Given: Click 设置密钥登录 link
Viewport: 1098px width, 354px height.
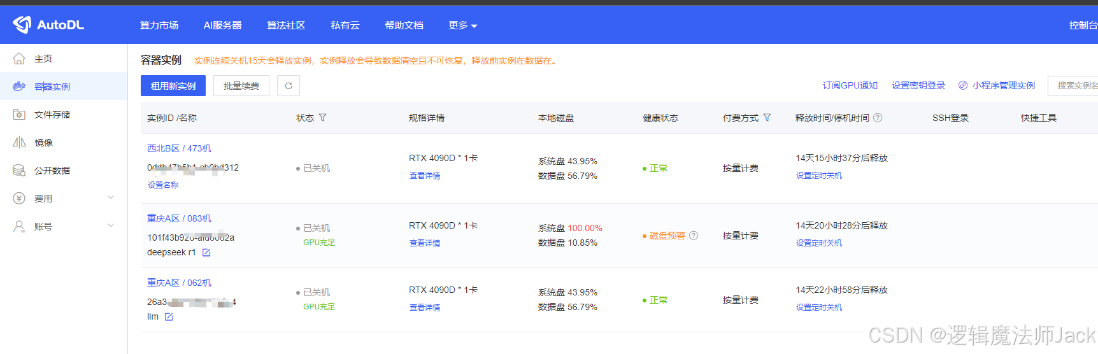Looking at the screenshot, I should click(x=918, y=85).
